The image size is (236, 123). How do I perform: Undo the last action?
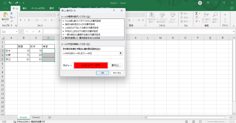point(10,3)
